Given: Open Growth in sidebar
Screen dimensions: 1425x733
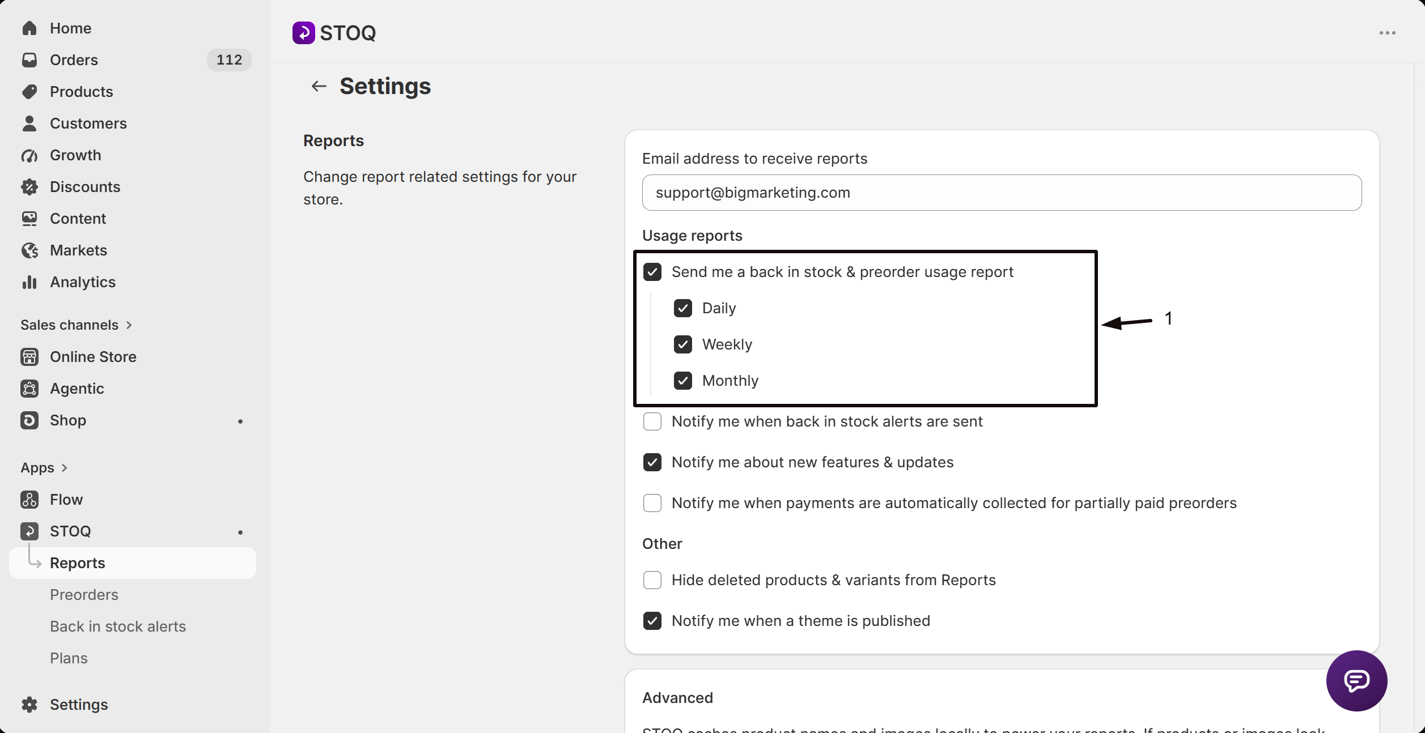Looking at the screenshot, I should [133, 155].
